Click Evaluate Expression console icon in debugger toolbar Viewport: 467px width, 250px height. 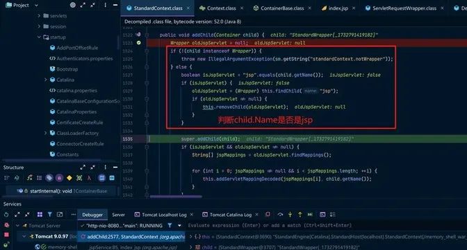(x=322, y=215)
